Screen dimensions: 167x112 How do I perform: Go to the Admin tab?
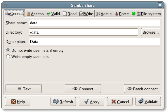click(104, 14)
